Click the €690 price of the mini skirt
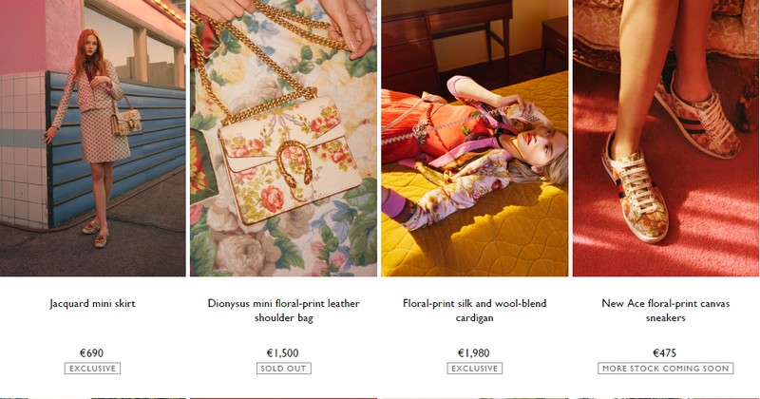 click(91, 353)
